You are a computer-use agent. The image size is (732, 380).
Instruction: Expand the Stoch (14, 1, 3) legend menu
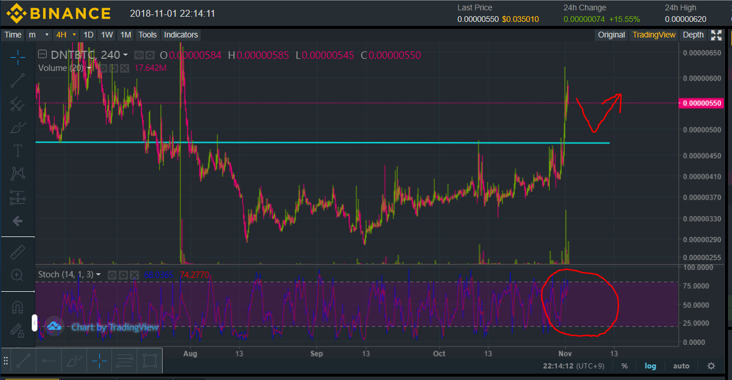[x=99, y=275]
